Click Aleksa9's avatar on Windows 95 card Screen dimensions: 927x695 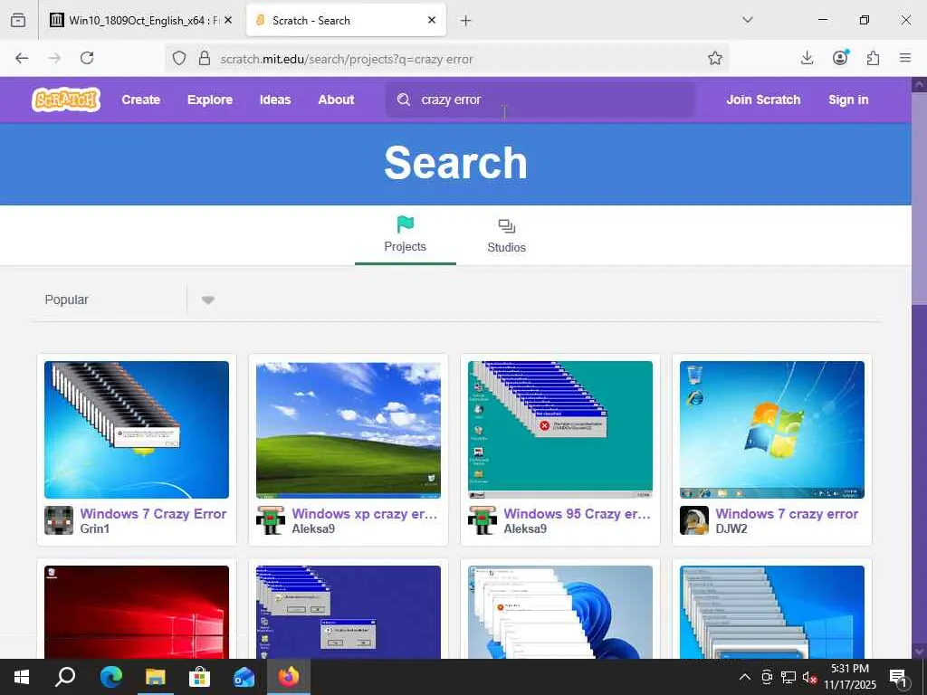pyautogui.click(x=483, y=520)
